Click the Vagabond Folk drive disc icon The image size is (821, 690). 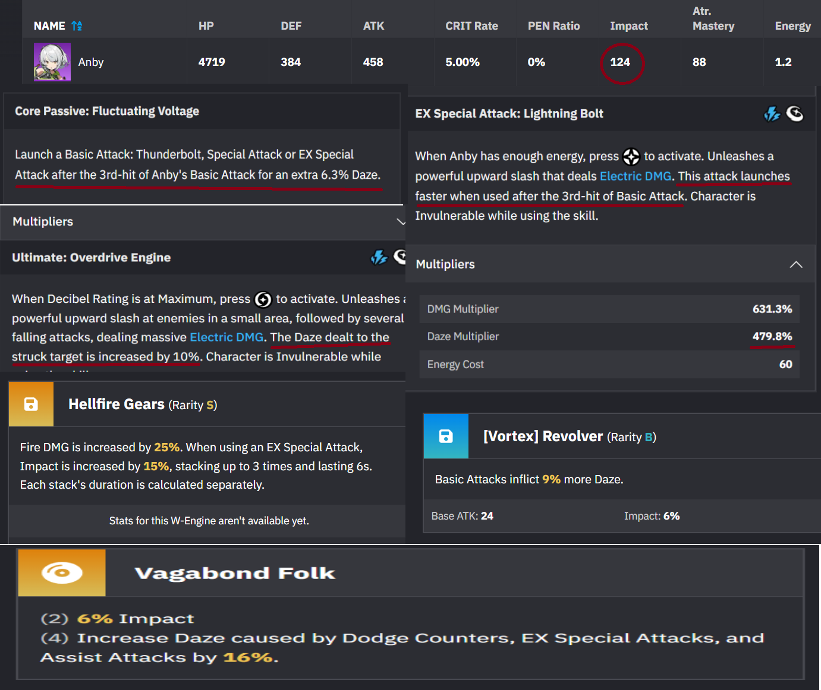61,572
